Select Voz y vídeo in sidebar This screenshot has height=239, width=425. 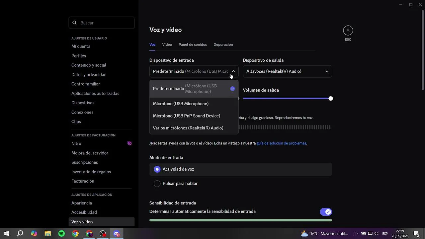click(x=101, y=222)
